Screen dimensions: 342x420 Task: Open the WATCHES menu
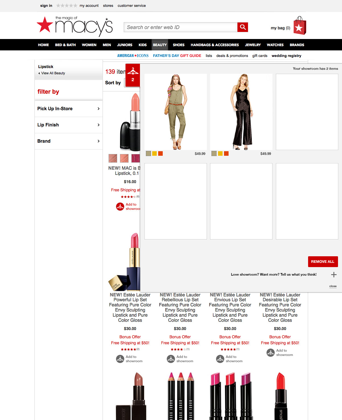275,45
